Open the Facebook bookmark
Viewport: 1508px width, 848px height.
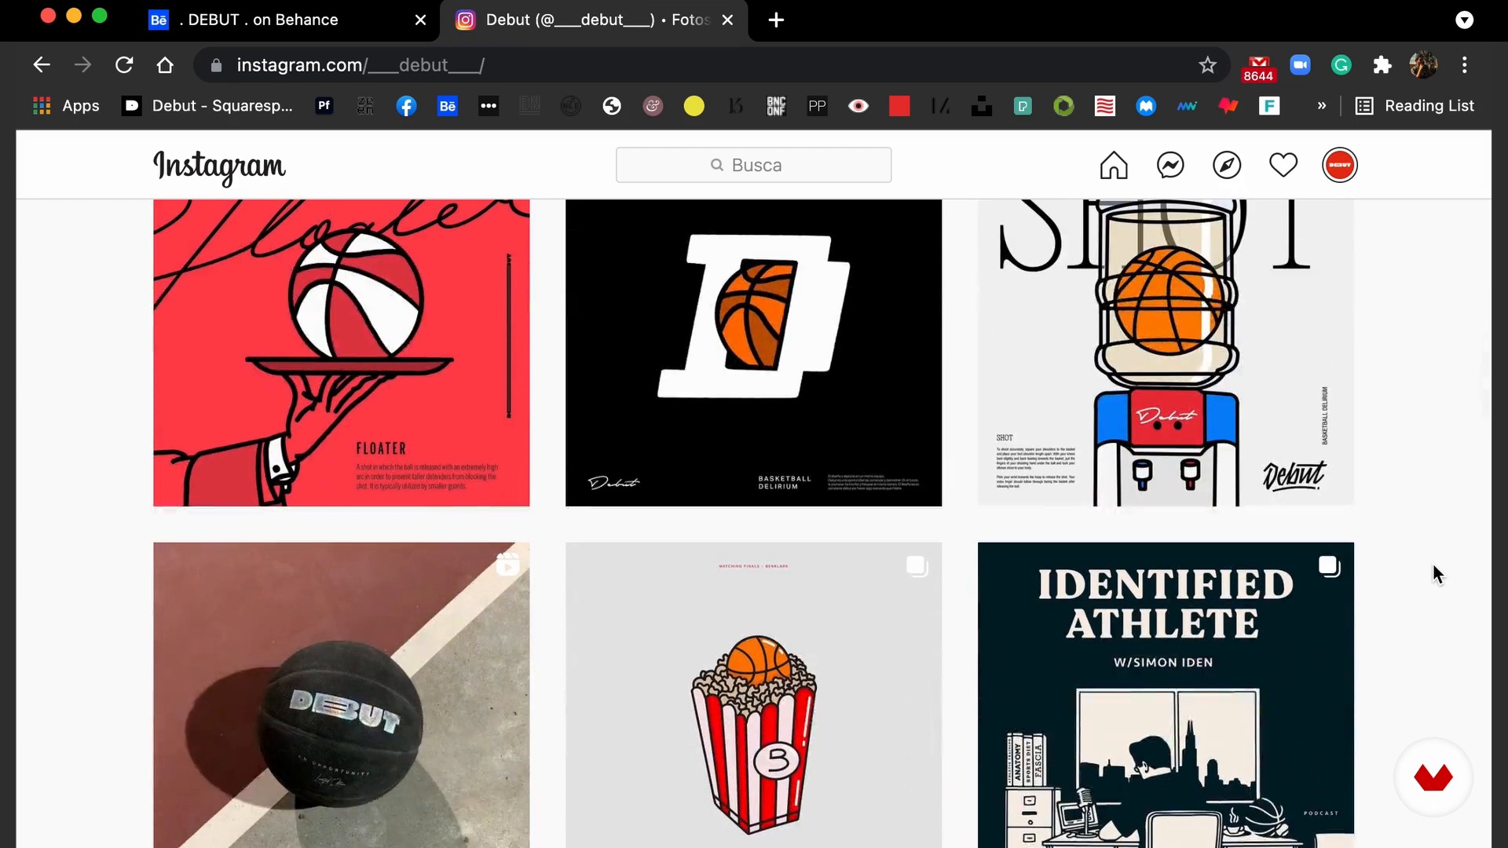click(406, 106)
